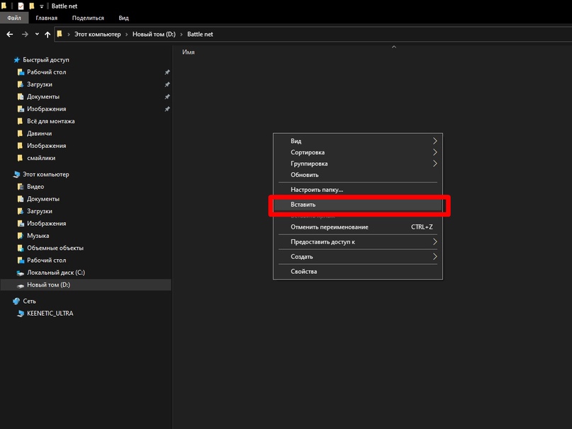Click the Сеть network icon
Image resolution: width=572 pixels, height=429 pixels.
(16, 301)
